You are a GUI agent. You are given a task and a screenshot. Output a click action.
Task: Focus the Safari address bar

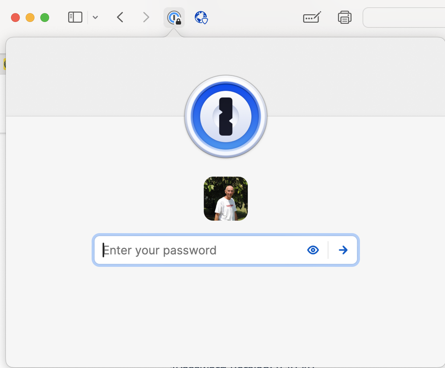[403, 18]
